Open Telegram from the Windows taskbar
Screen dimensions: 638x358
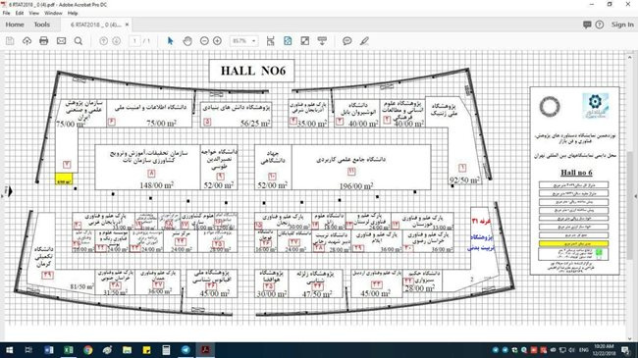pyautogui.click(x=186, y=349)
